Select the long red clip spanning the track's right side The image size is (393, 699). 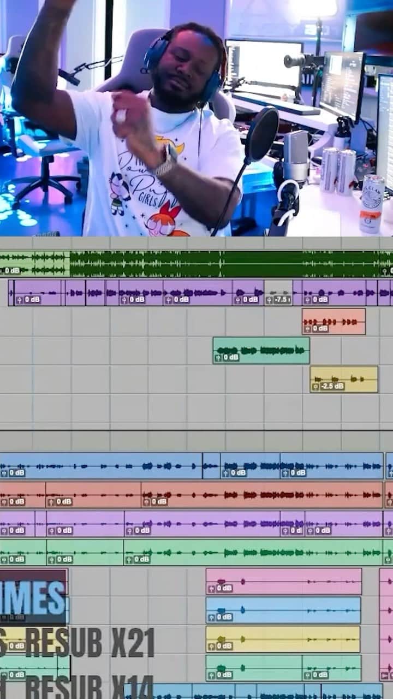[262, 495]
